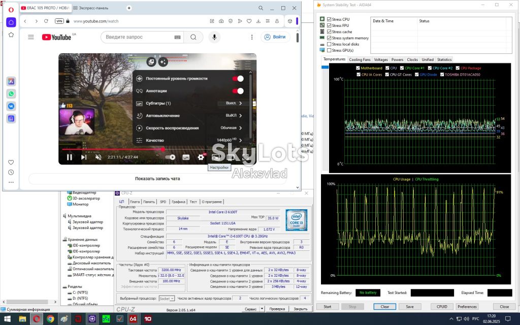
Task: Open Aria AI in Opera sidebar
Action: point(11,81)
